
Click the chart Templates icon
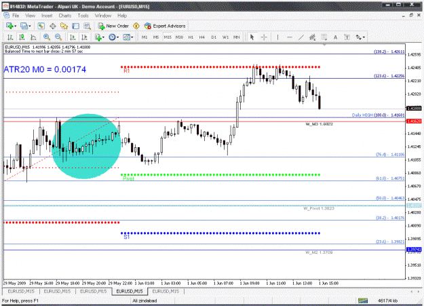click(126, 37)
